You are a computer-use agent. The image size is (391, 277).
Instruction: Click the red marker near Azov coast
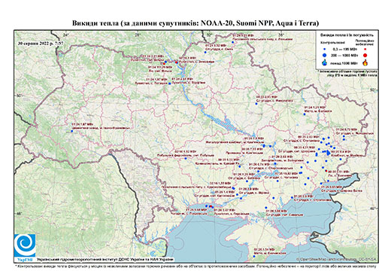point(326,171)
